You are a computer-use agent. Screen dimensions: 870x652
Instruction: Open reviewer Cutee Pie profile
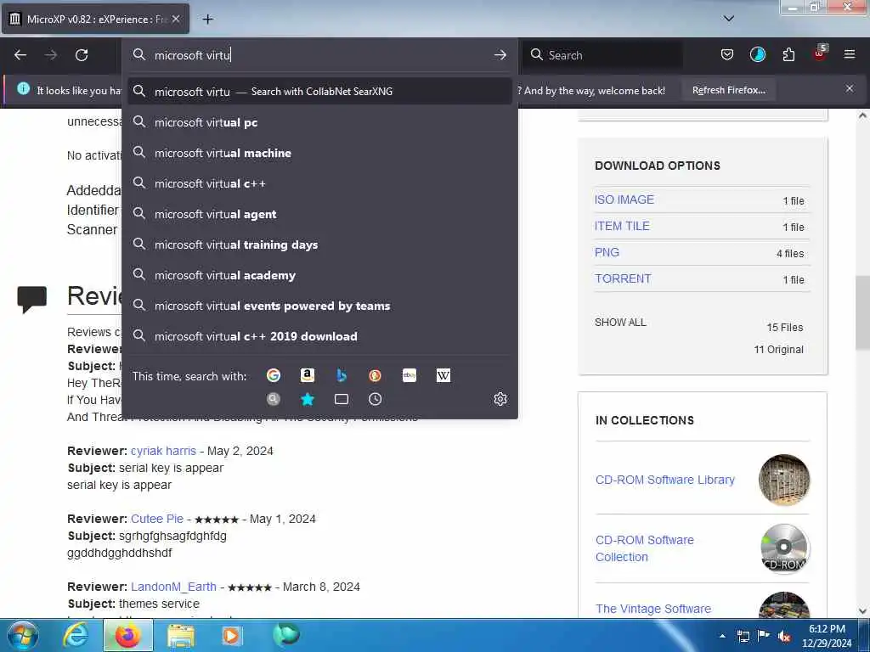[x=157, y=519]
